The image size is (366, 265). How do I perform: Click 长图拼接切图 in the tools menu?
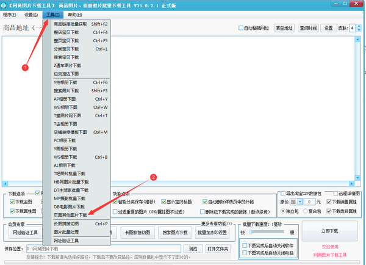click(x=66, y=223)
